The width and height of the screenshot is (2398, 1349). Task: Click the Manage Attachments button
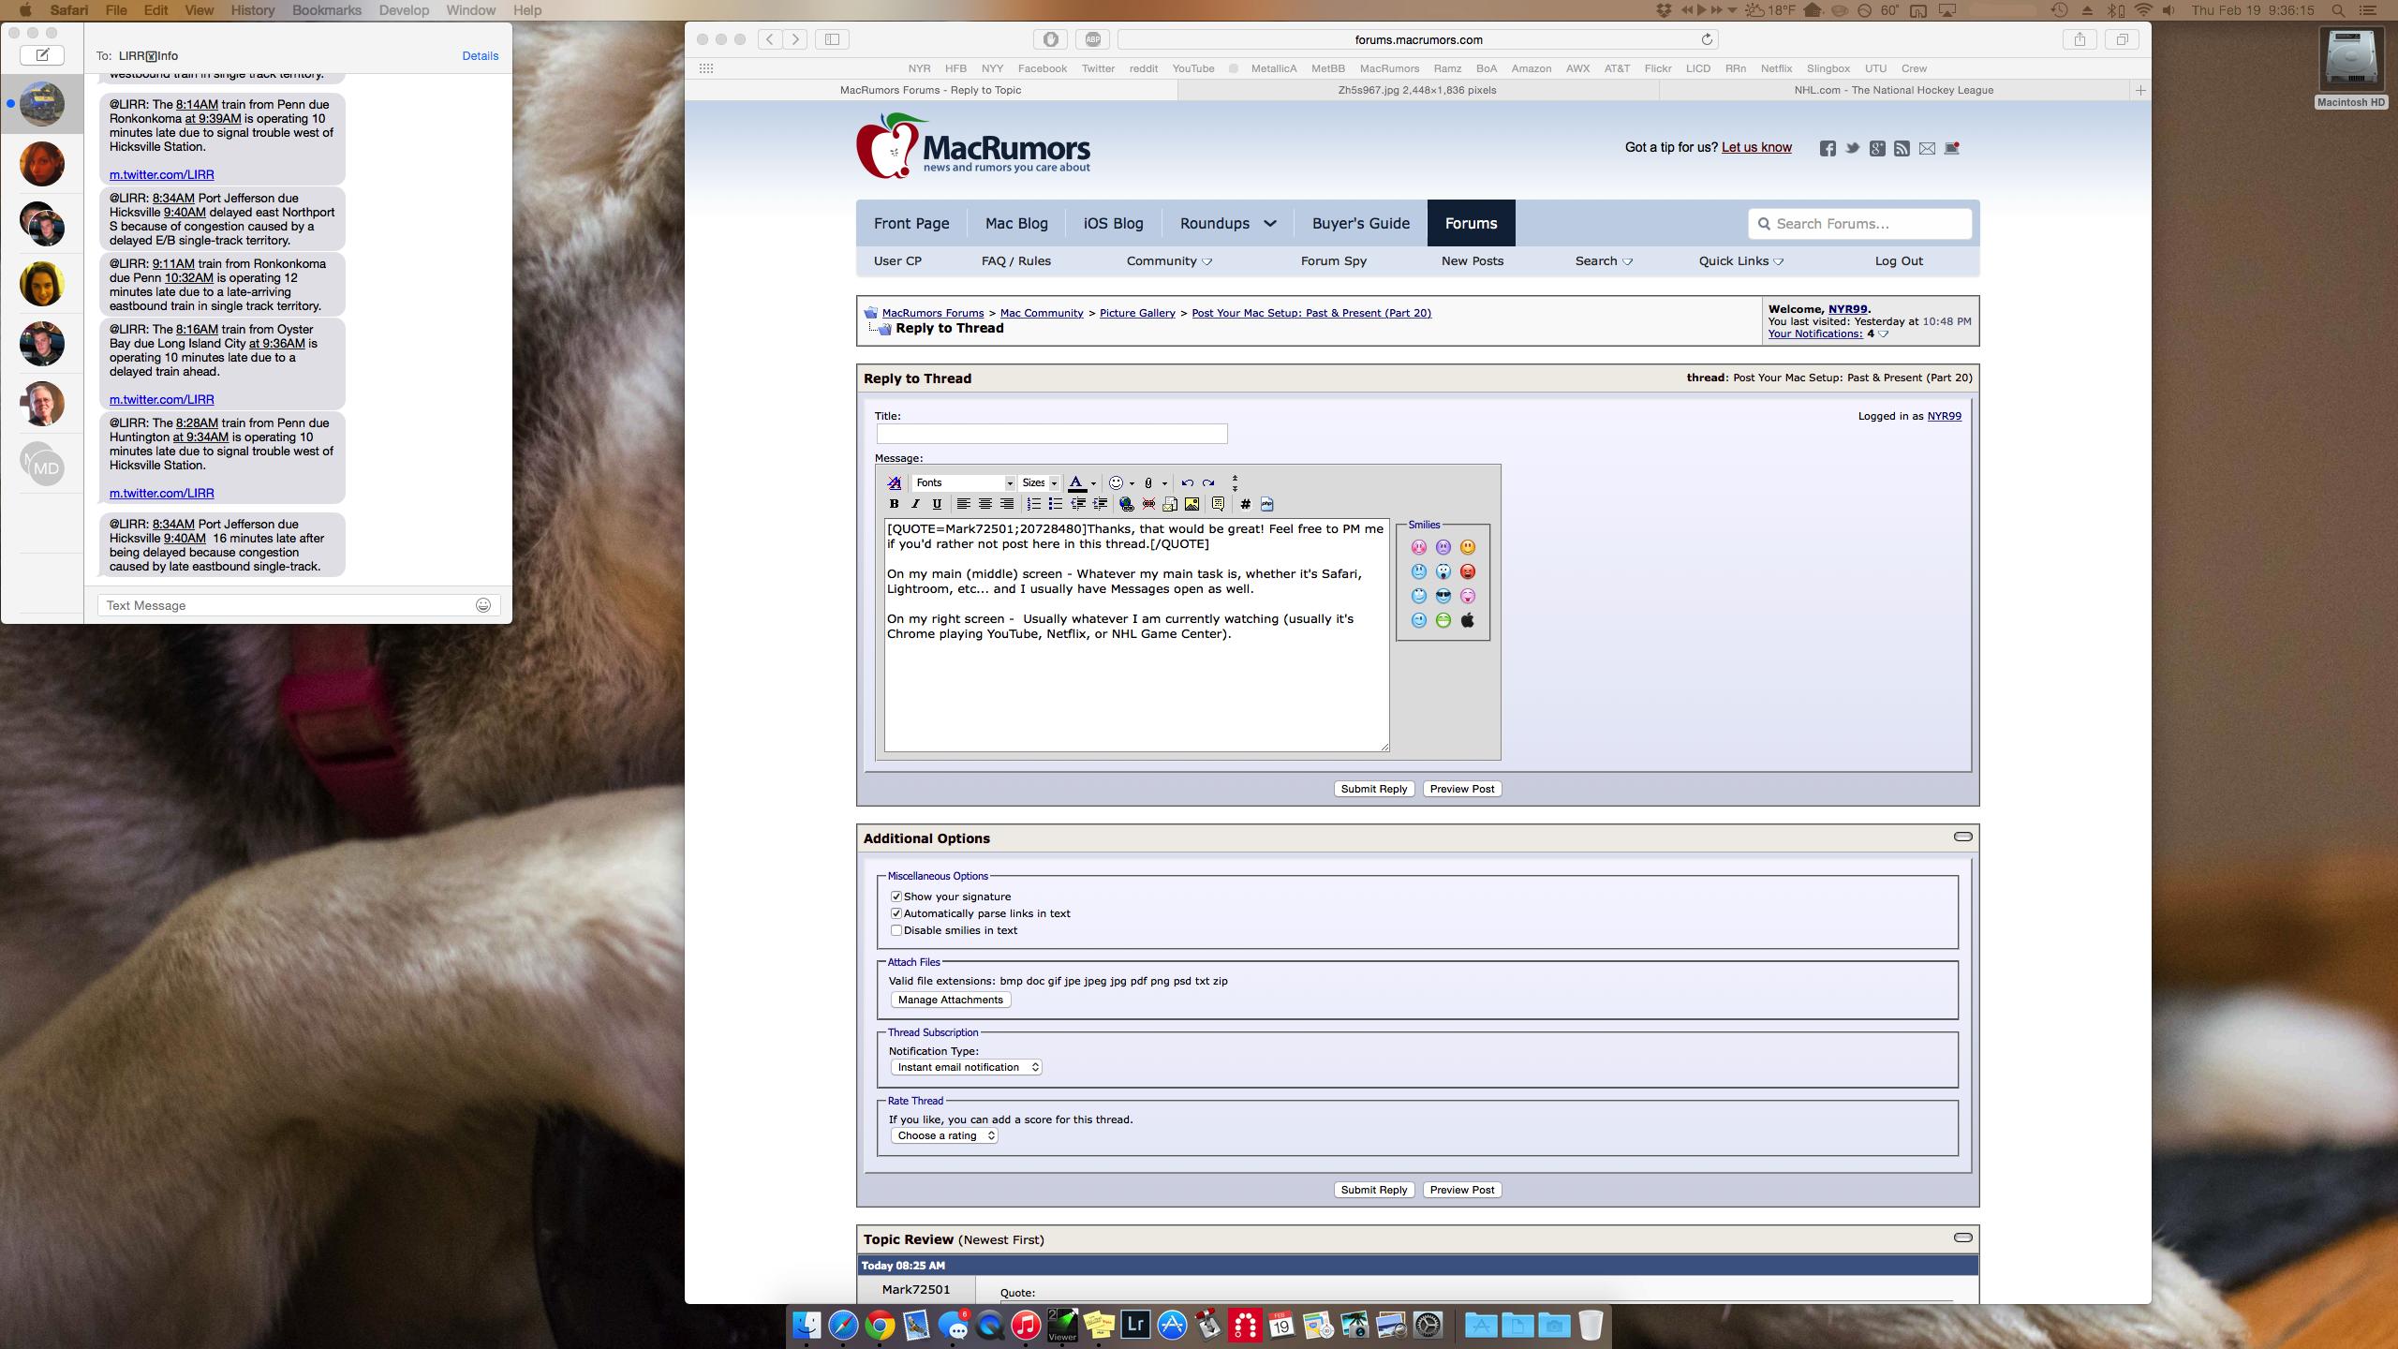950,1000
